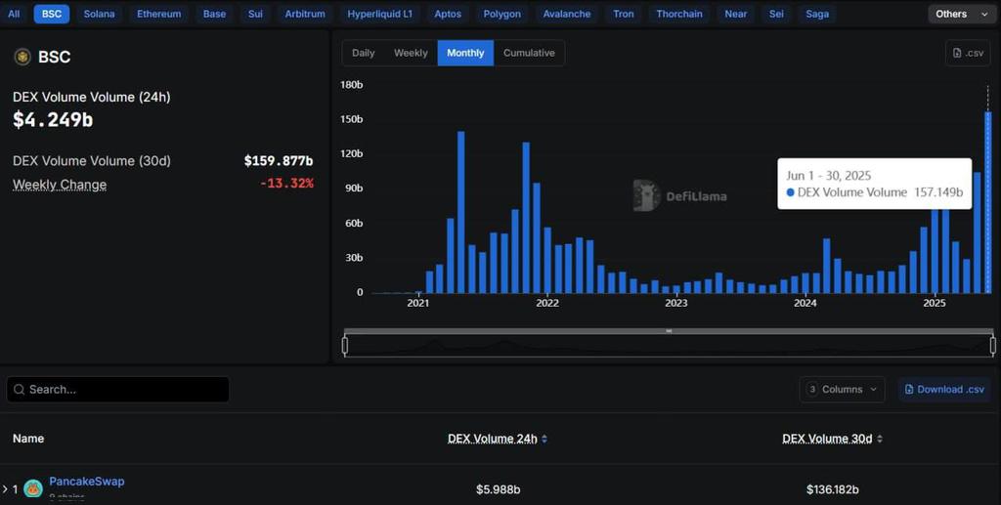Click the DefiLlama watermark logo on chart
The image size is (1001, 505).
pos(646,195)
